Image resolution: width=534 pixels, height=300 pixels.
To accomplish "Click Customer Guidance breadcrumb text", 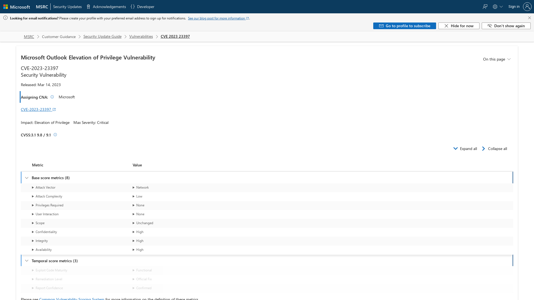I will pos(59,37).
